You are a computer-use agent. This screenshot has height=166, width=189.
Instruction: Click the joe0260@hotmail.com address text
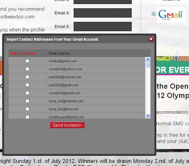pyautogui.click(x=65, y=77)
